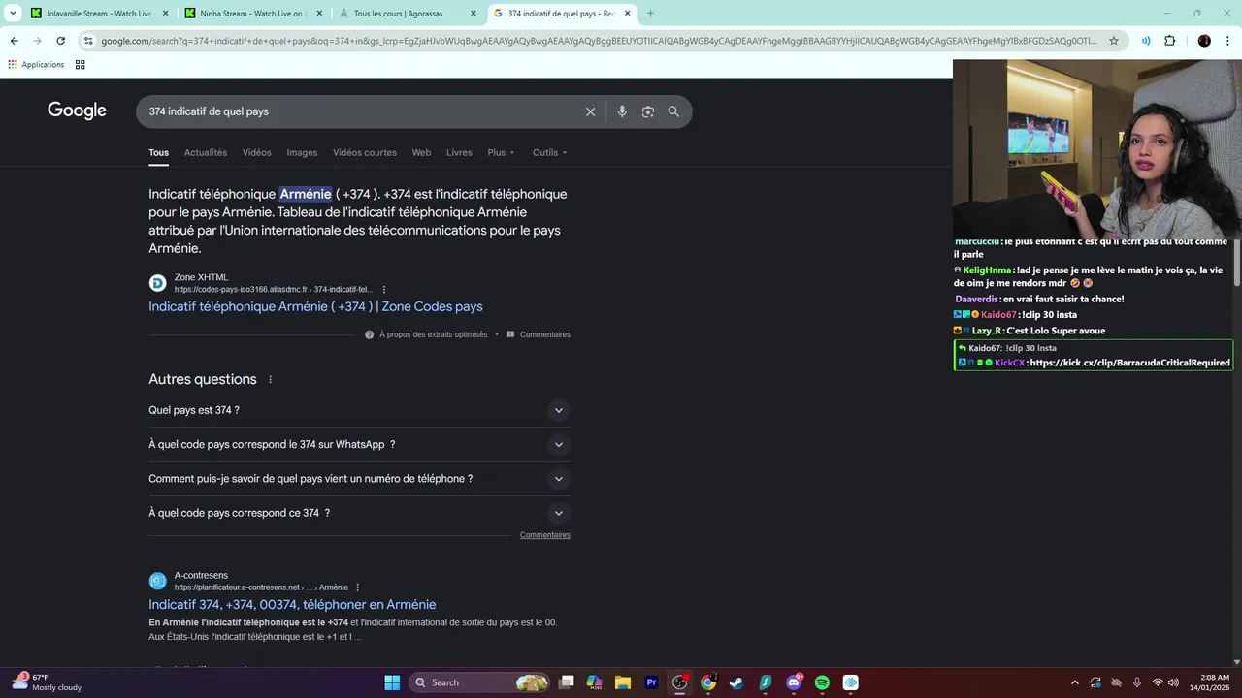
Task: Open the Autres questions options menu
Action: pyautogui.click(x=270, y=379)
